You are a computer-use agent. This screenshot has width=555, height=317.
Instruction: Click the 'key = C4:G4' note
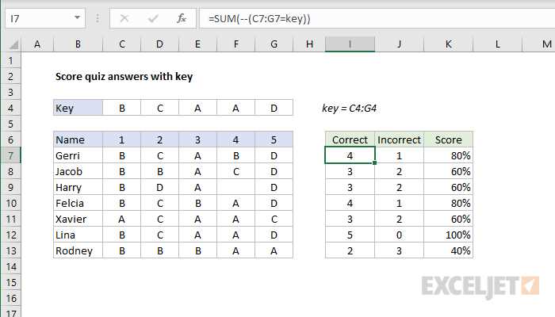click(349, 109)
